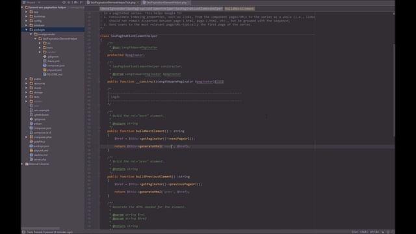Click the file icon beside composer.phar
Image resolution: width=416 pixels, height=234 pixels.
[x=31, y=137]
